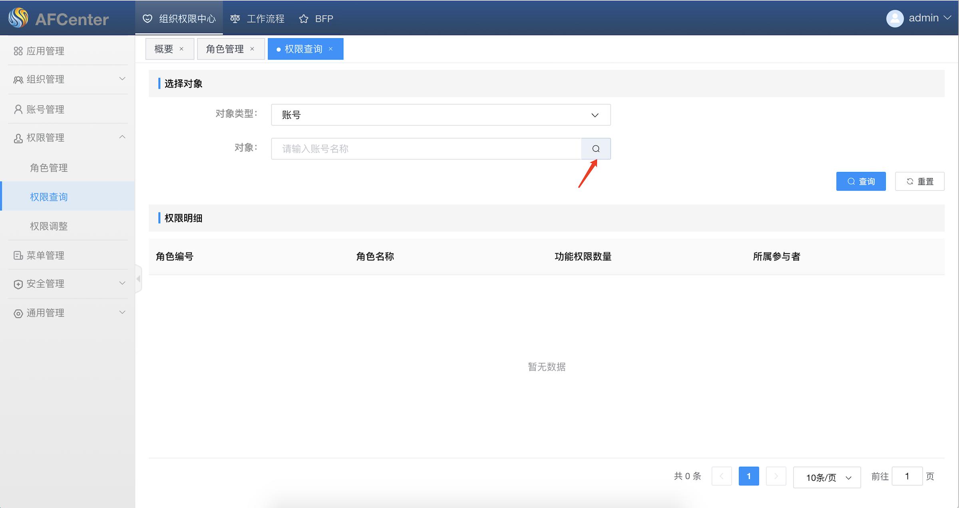959x508 pixels.
Task: Click the sidebar collapse handle arrow
Action: [138, 279]
